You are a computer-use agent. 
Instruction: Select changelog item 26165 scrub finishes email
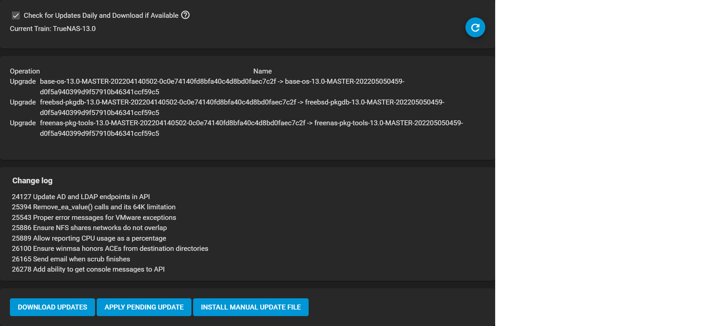click(x=71, y=259)
